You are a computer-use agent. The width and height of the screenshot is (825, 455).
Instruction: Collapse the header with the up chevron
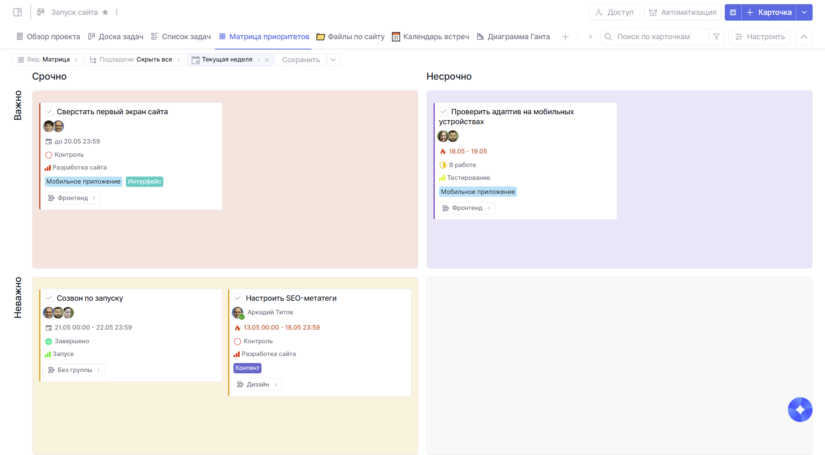tap(804, 37)
